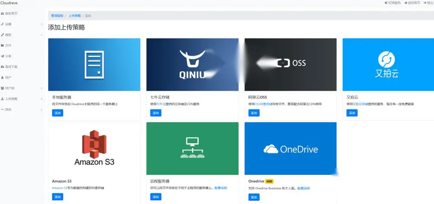Expand the 模板 sidebar chevron
Image resolution: width=434 pixels, height=204 pixels.
tap(42, 35)
